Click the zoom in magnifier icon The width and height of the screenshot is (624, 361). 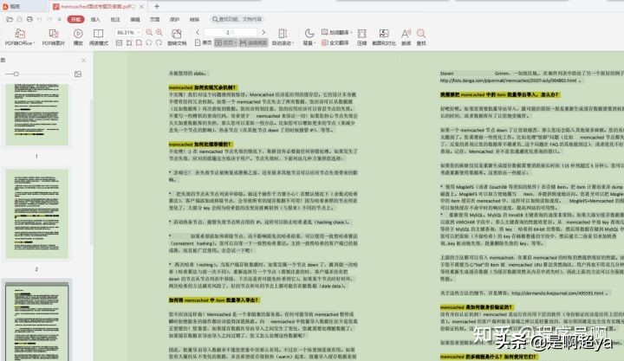tap(159, 32)
